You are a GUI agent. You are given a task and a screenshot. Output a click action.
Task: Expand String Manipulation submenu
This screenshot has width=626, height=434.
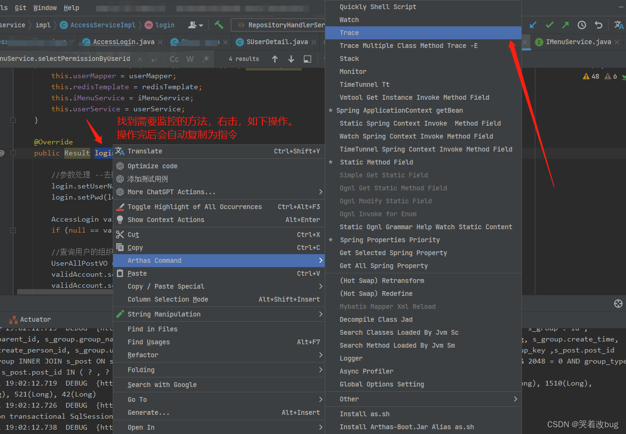click(219, 314)
